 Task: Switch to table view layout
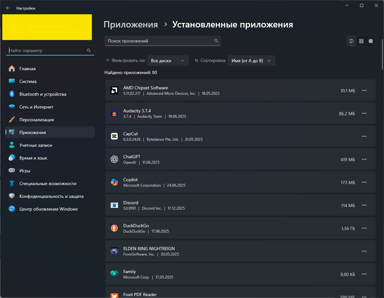(x=371, y=41)
